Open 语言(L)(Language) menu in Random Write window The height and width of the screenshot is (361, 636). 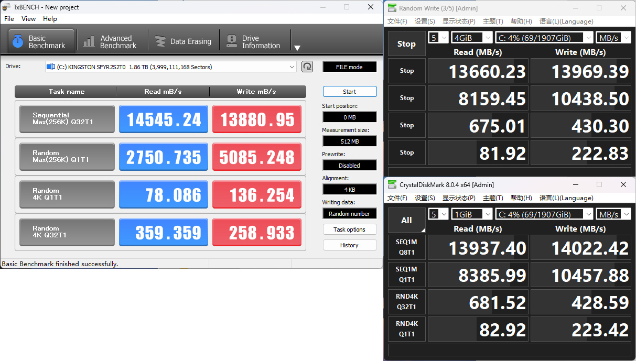click(566, 21)
